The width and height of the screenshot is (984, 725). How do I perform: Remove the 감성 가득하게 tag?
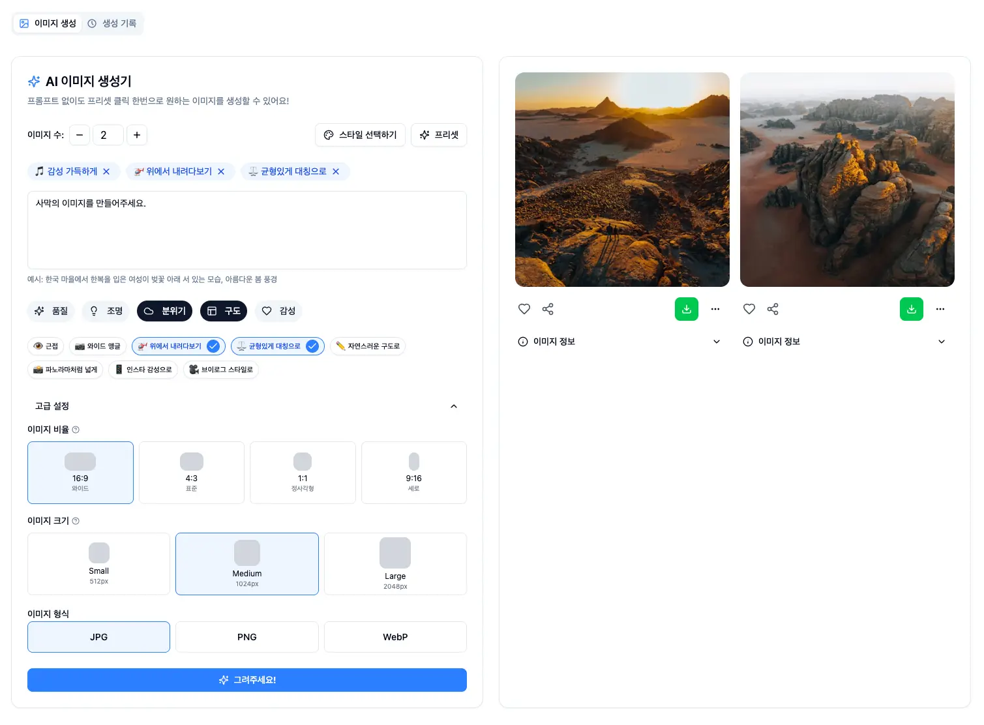pos(106,171)
